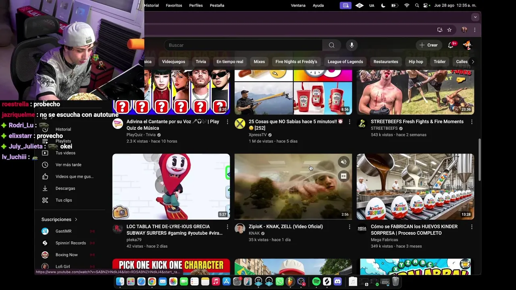
Task: Open the YouTube account avatar menu
Action: (x=467, y=45)
